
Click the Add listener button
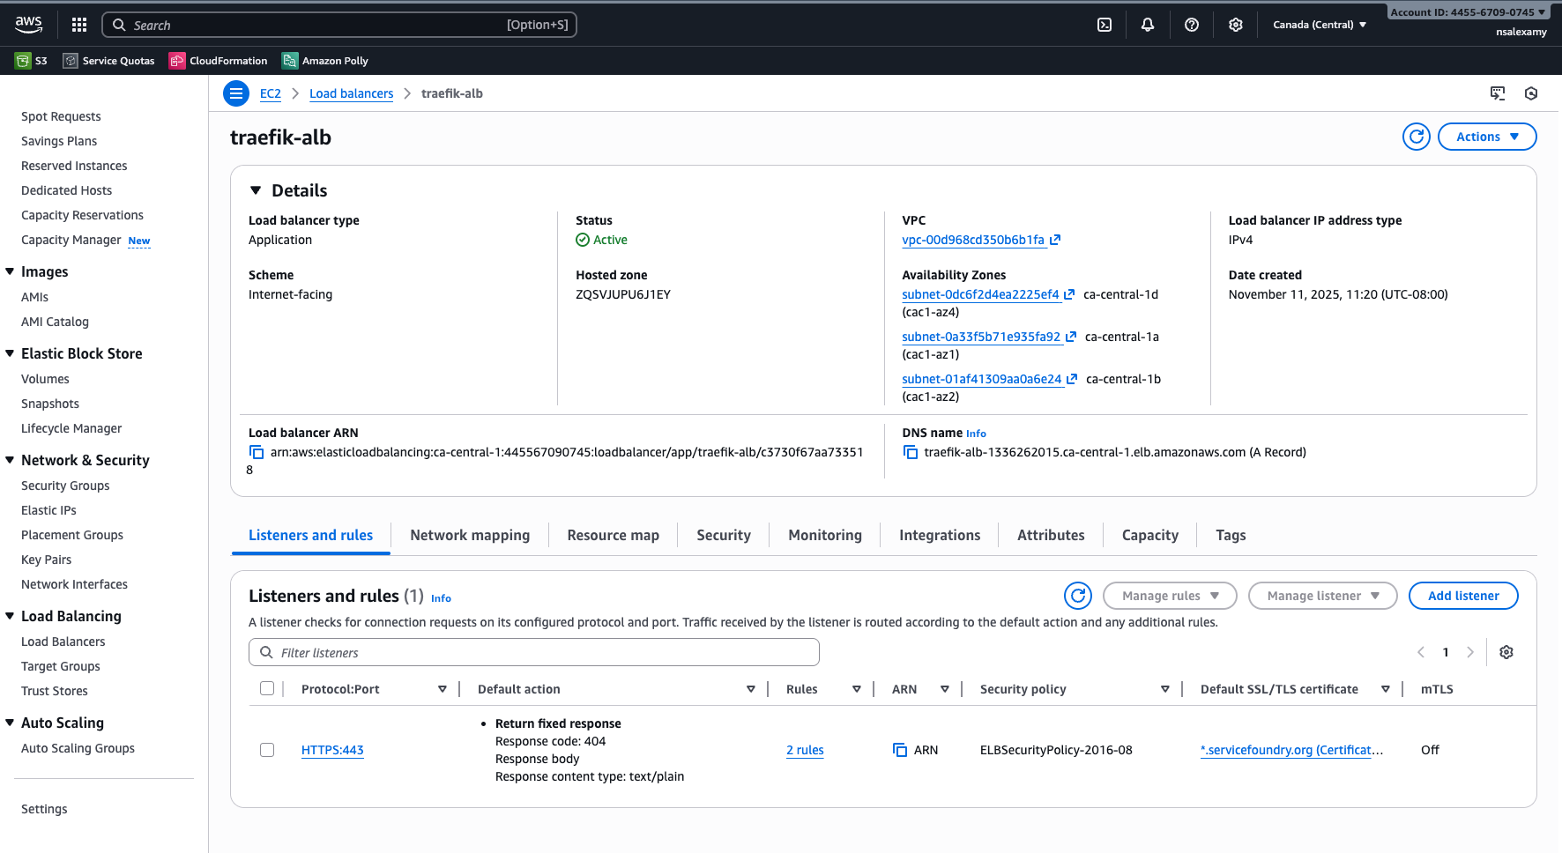coord(1463,596)
